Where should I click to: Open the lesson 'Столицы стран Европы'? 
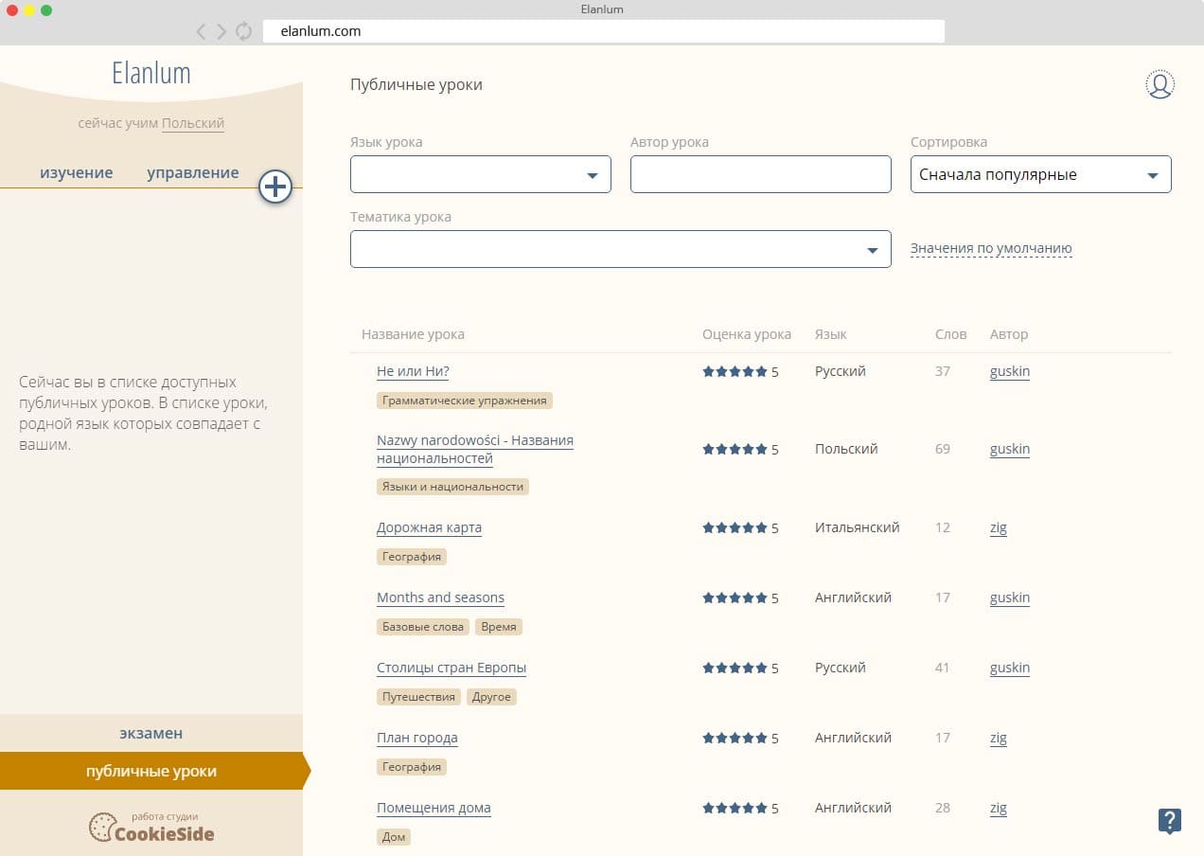[451, 668]
